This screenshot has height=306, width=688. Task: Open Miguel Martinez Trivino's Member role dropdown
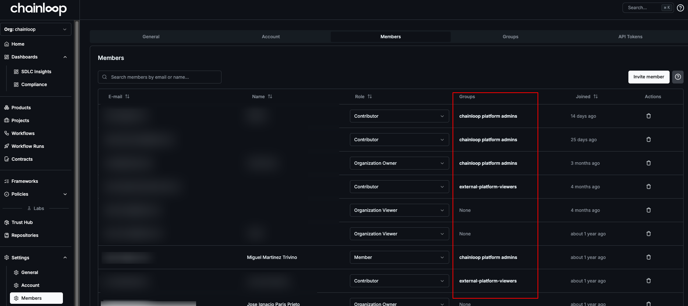tap(399, 257)
